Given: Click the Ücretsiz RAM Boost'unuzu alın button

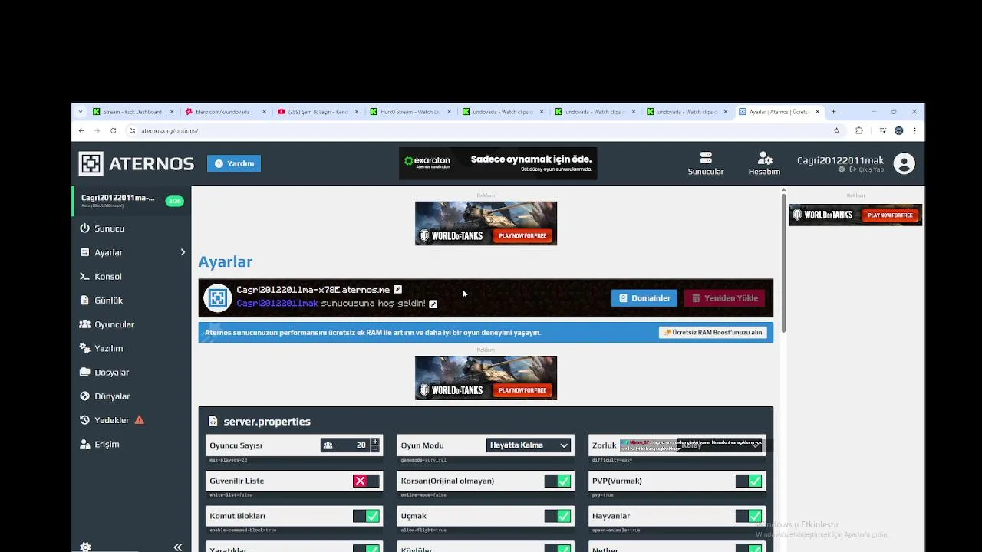Looking at the screenshot, I should (713, 333).
